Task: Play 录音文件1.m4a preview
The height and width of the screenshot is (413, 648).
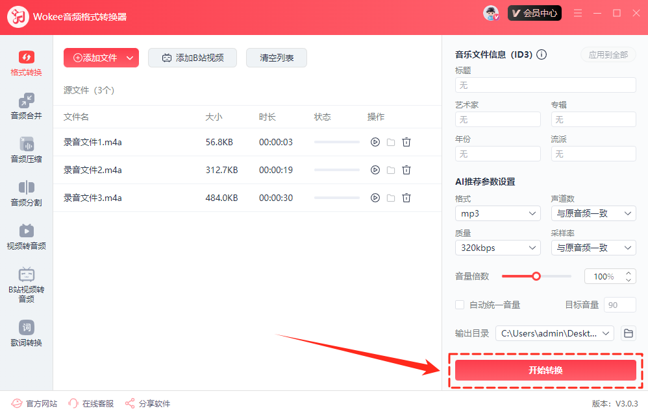Action: coord(375,142)
